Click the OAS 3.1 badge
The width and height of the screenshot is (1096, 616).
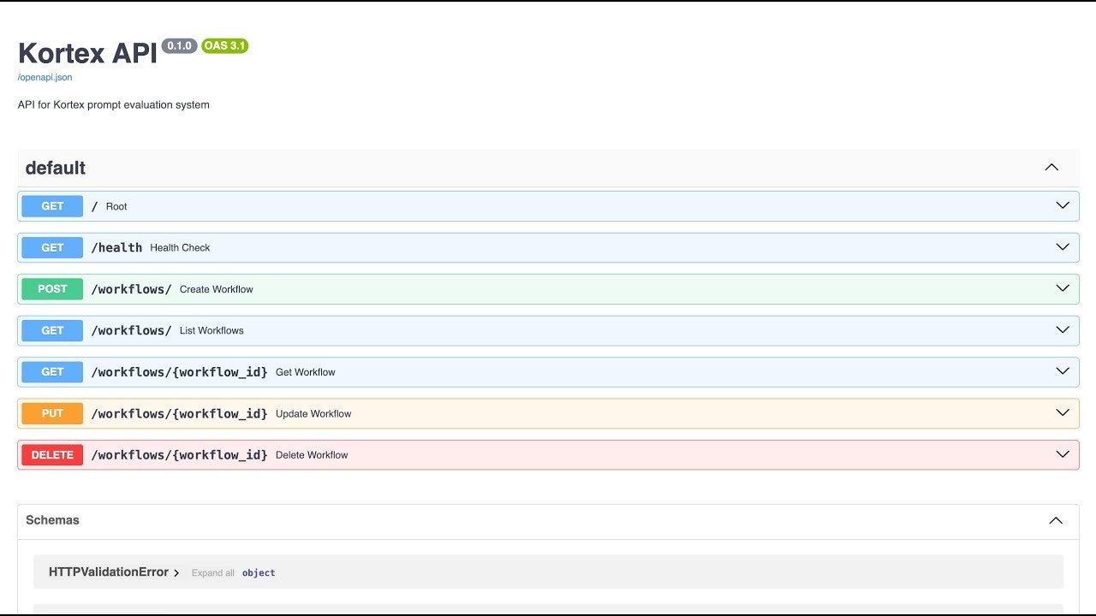click(x=225, y=45)
